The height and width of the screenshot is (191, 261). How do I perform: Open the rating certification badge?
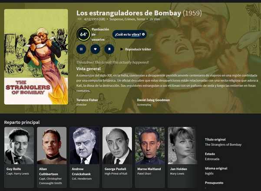pyautogui.click(x=79, y=19)
